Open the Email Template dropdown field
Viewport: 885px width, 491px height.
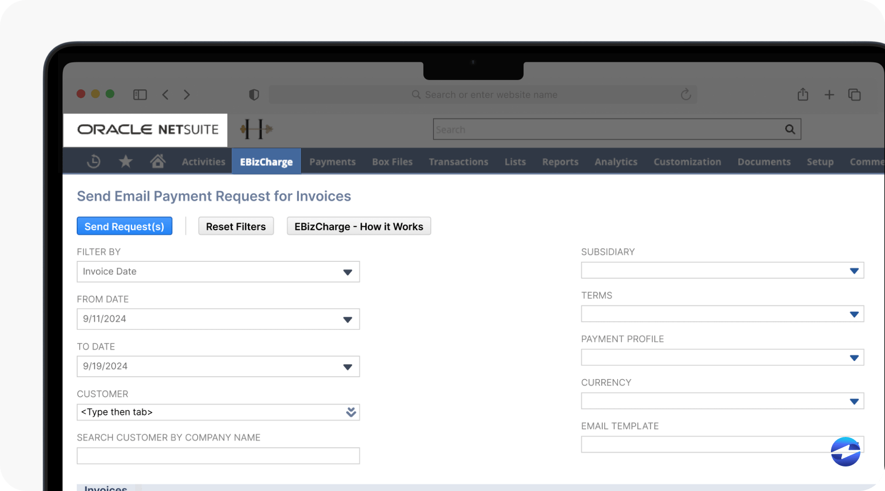click(722, 444)
